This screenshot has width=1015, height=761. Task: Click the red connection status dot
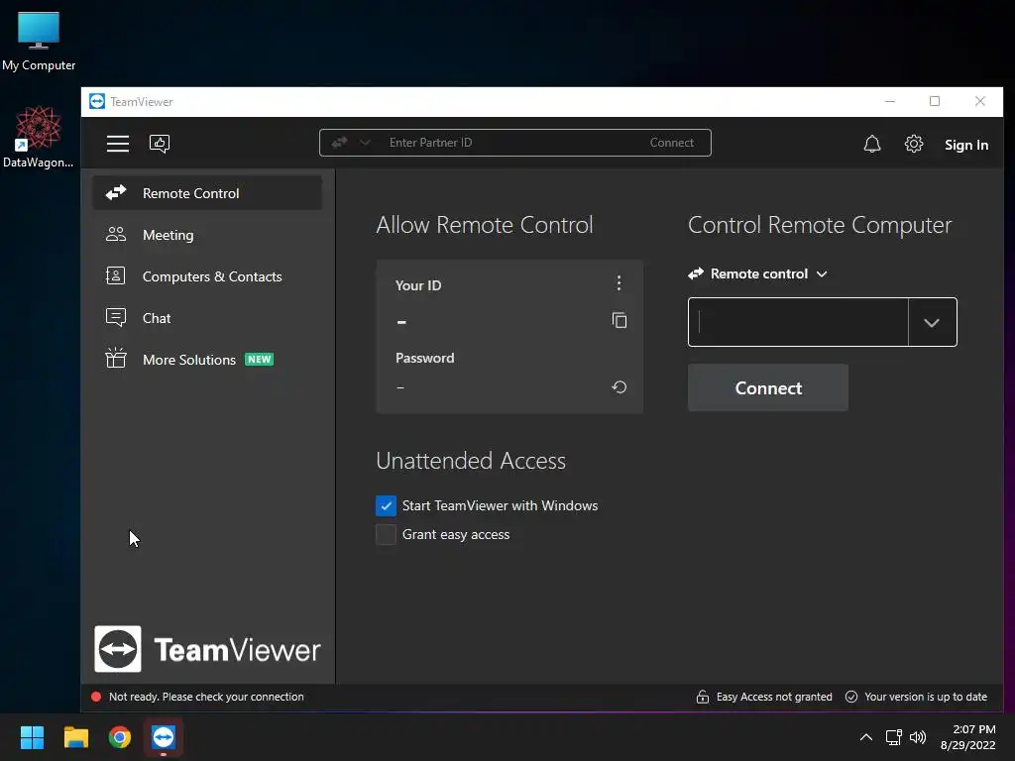tap(96, 697)
